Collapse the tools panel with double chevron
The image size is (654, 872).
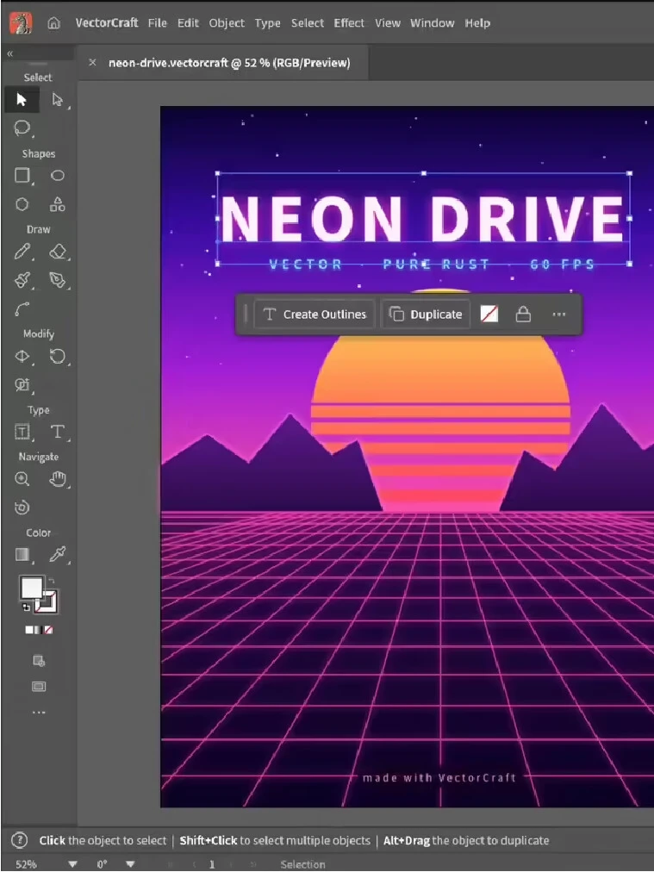coord(9,53)
